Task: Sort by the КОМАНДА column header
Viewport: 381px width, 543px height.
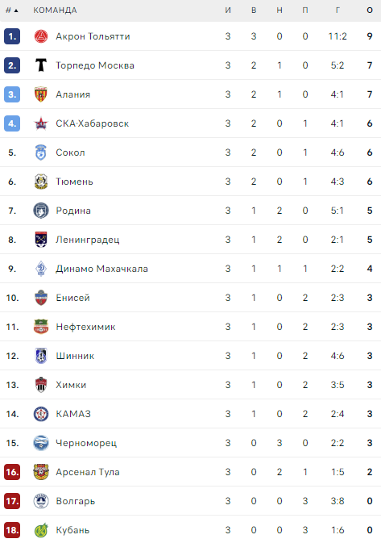Action: 55,10
